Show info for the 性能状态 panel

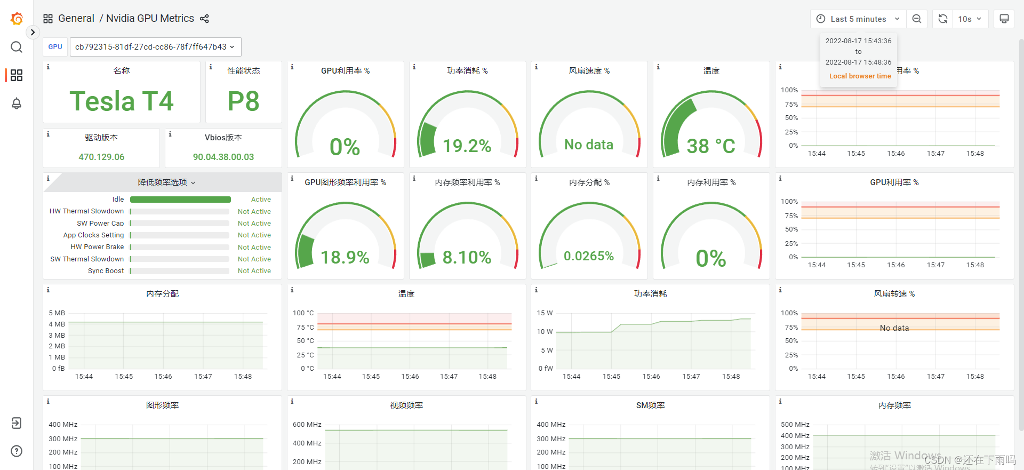pos(211,67)
